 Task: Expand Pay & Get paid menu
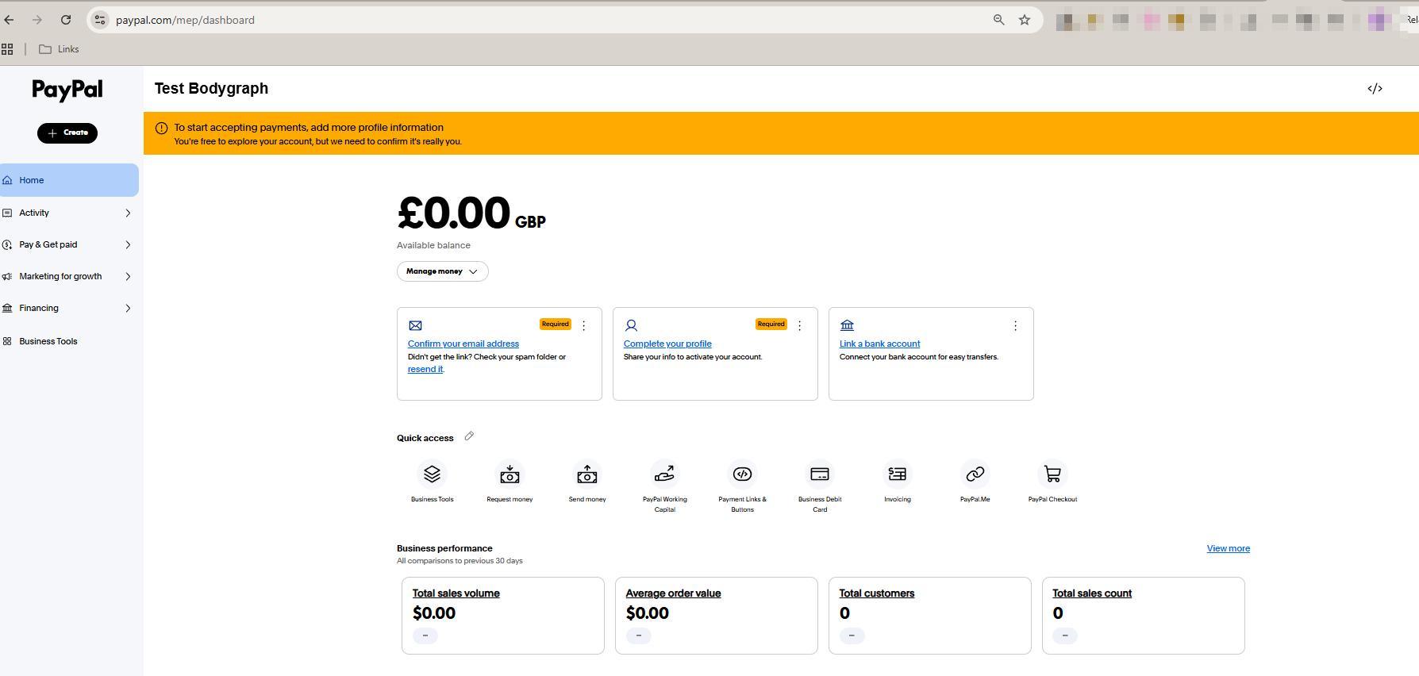click(x=69, y=244)
